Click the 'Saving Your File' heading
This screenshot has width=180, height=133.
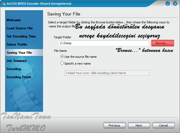tap(64, 14)
